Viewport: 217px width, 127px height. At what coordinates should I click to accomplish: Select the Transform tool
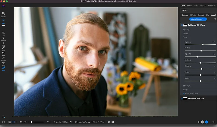[x=3, y=38]
